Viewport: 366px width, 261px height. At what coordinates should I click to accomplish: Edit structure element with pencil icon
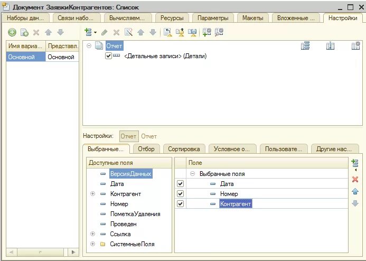click(105, 32)
